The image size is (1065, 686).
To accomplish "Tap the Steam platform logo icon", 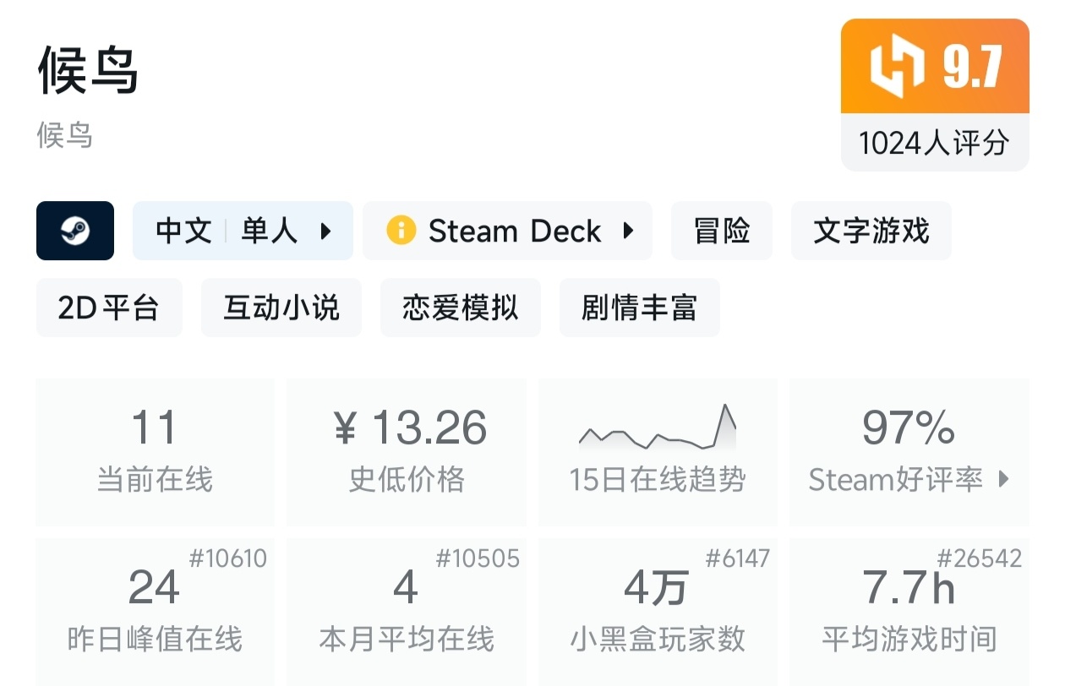I will coord(75,231).
